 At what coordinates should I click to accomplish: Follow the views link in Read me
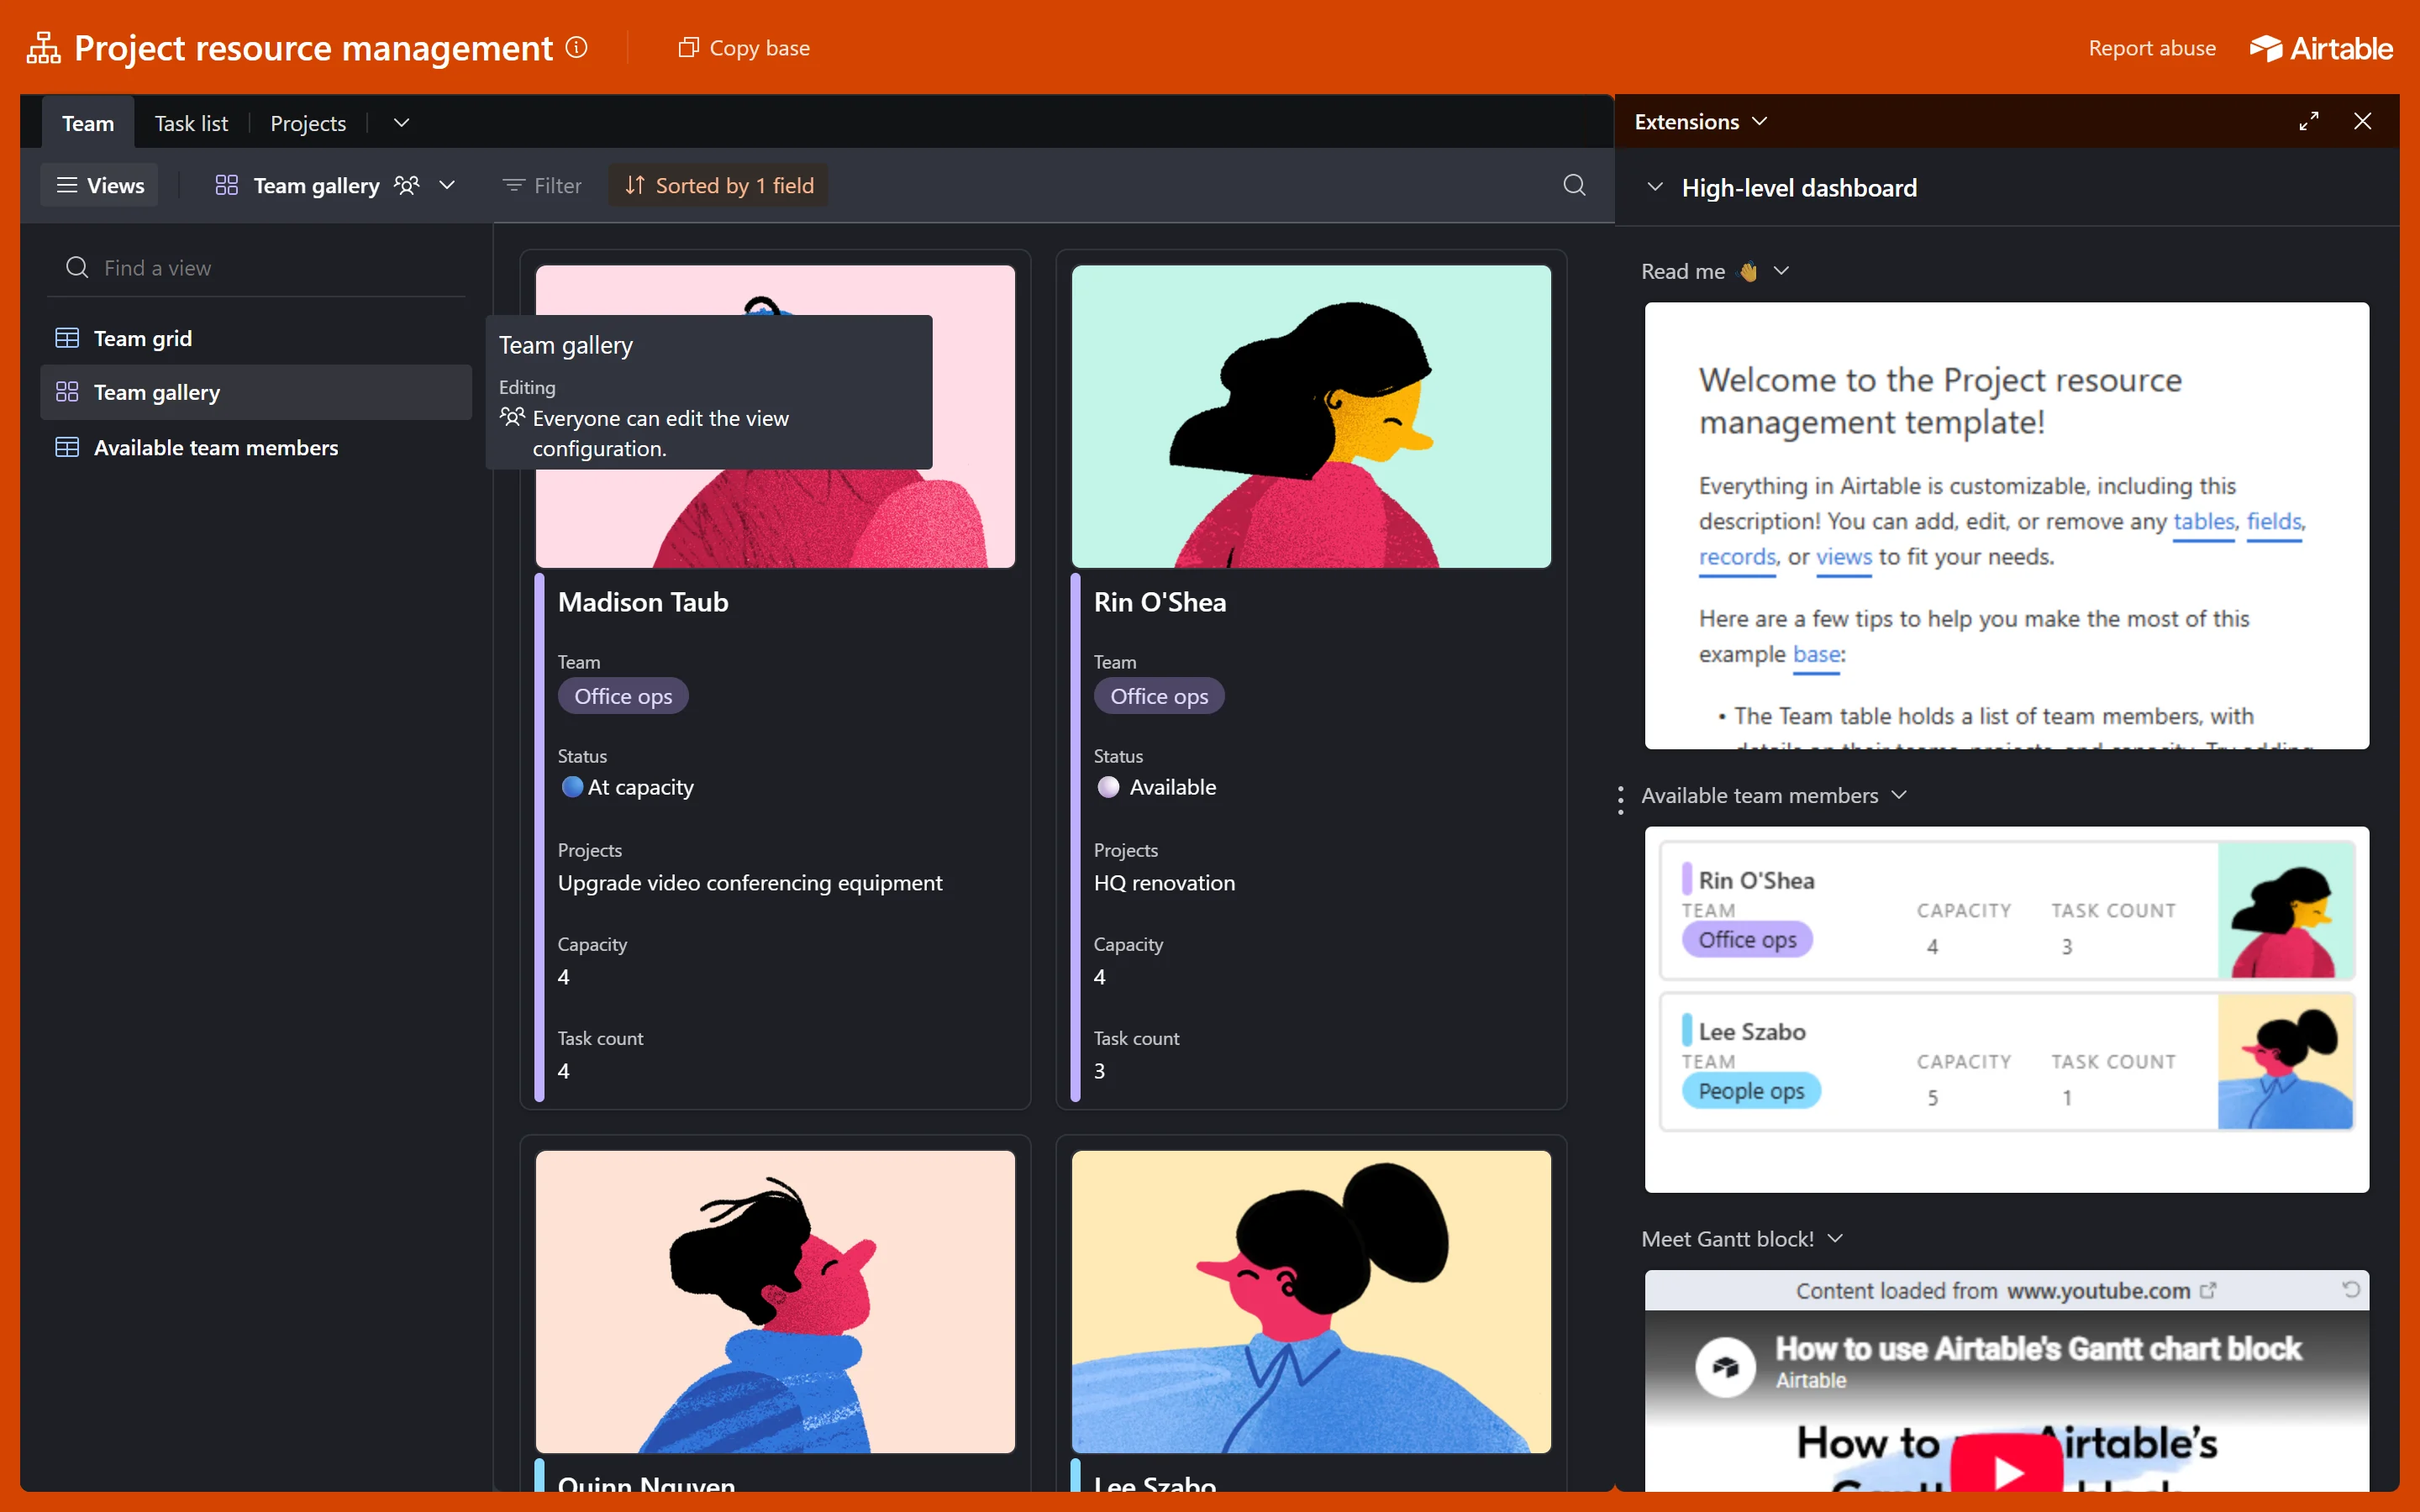click(x=1844, y=557)
